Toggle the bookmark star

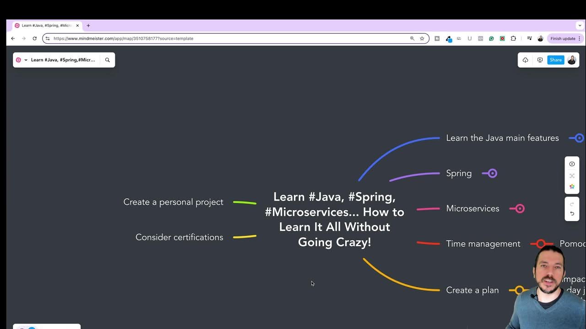(422, 38)
